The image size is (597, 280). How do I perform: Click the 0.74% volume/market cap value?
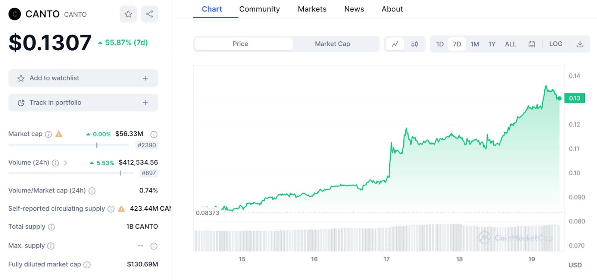tap(149, 191)
